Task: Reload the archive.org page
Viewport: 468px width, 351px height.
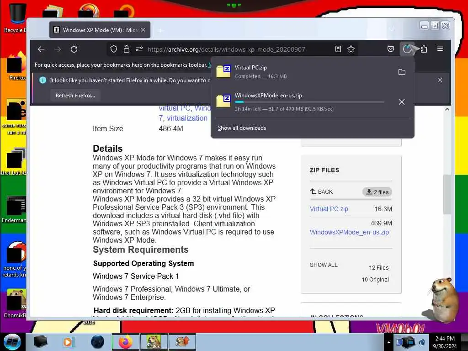Action: tap(74, 49)
